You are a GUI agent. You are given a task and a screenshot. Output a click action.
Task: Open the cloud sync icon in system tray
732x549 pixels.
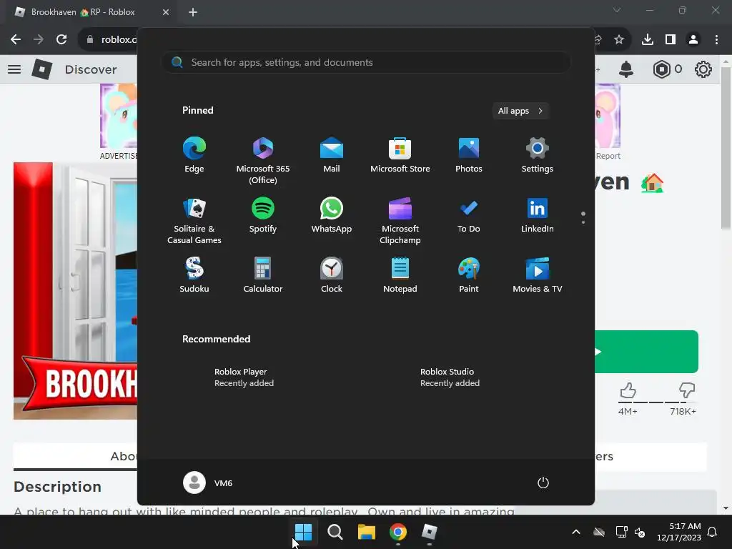(x=599, y=532)
